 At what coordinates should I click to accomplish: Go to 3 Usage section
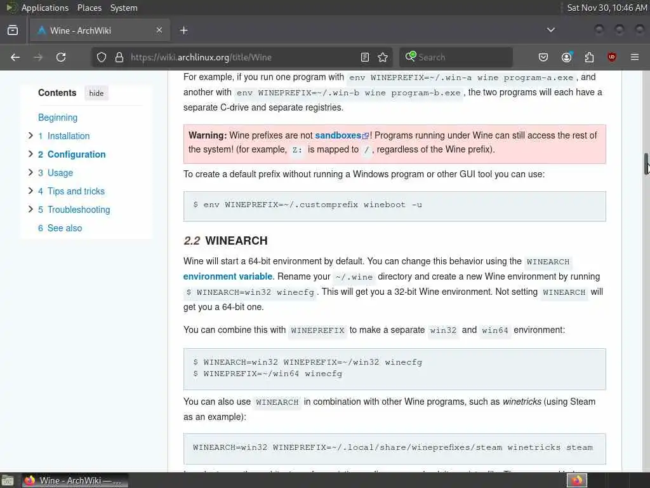(56, 173)
